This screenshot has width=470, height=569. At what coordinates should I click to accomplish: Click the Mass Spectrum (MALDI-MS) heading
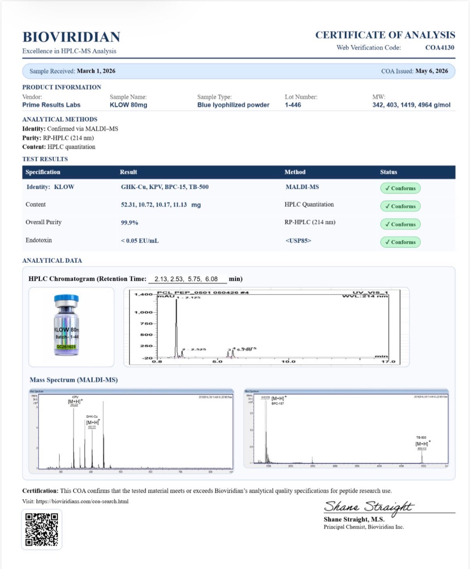[74, 380]
